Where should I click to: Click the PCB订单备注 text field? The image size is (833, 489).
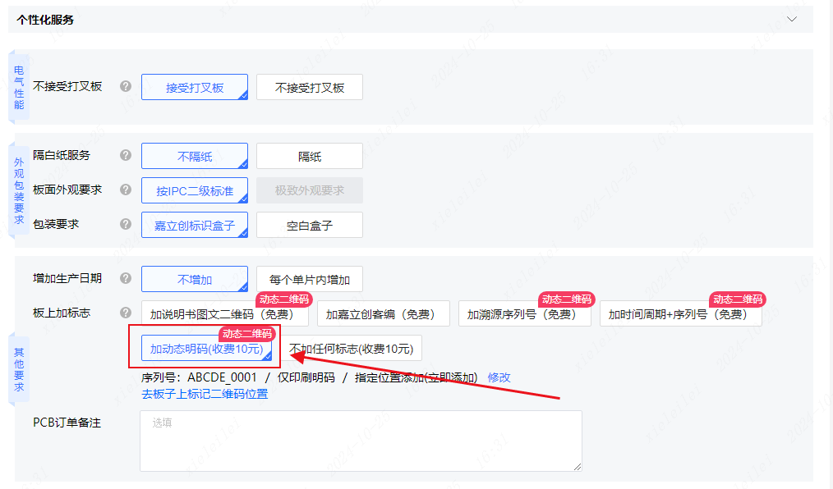361,441
